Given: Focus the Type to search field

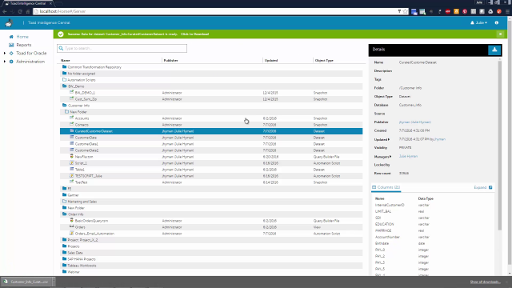Looking at the screenshot, I should [122, 48].
